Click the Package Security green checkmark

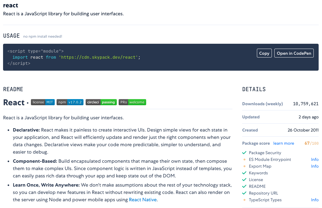[244, 153]
